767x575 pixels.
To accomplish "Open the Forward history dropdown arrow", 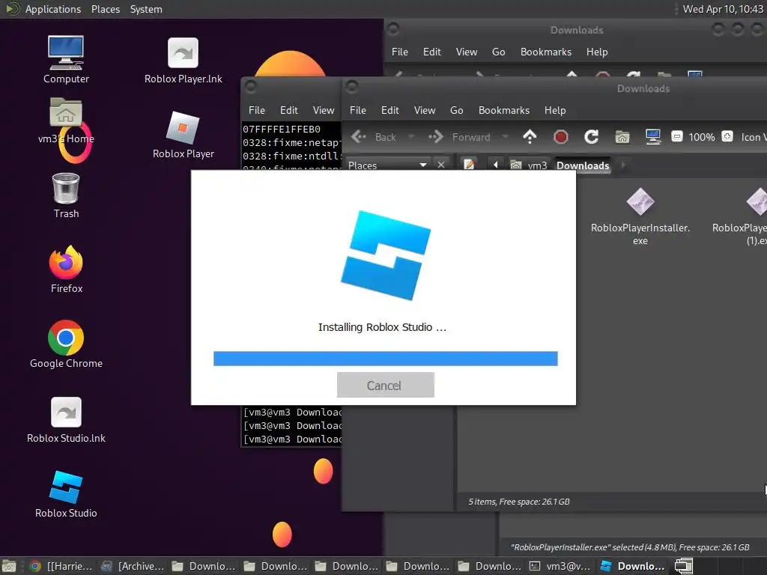I will click(x=506, y=137).
